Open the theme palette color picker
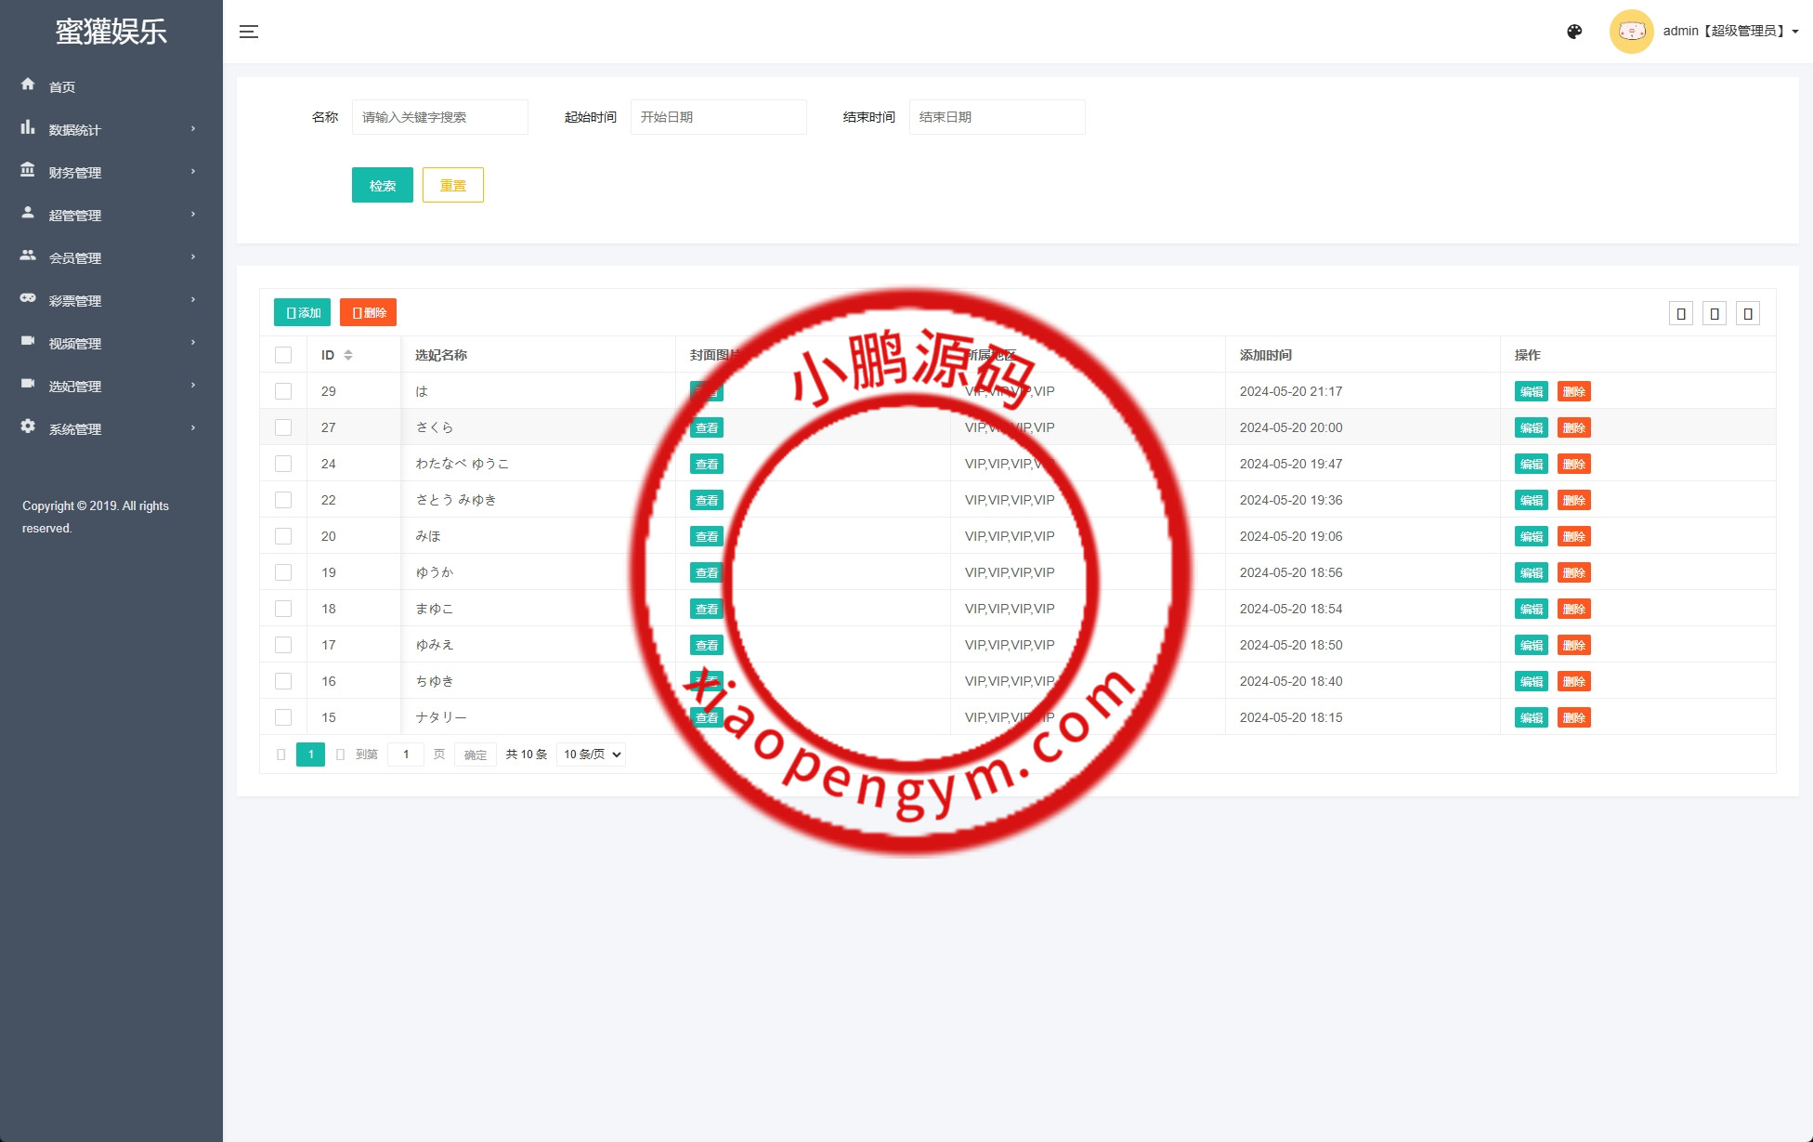This screenshot has width=1813, height=1142. point(1573,31)
